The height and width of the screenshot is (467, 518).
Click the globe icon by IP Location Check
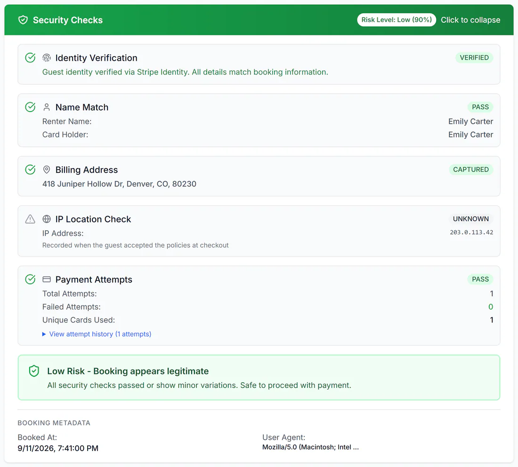pyautogui.click(x=47, y=219)
